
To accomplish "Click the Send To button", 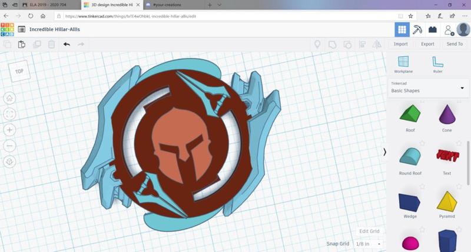I will pos(455,44).
